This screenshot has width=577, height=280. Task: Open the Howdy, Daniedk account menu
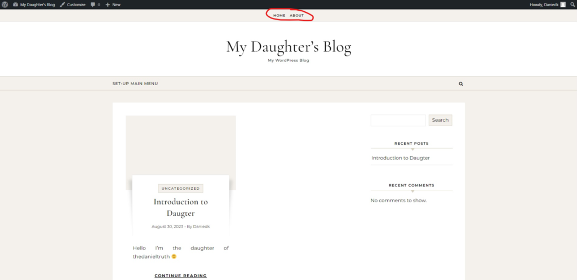[x=544, y=5]
